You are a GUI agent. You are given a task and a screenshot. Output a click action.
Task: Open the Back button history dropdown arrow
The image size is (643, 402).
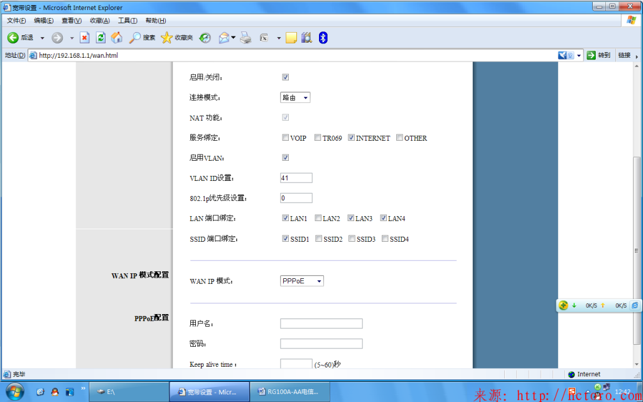[x=42, y=38]
